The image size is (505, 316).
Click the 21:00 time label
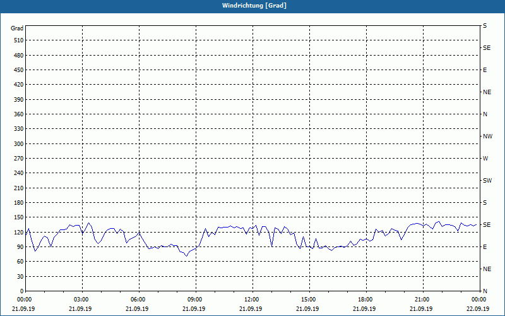click(x=421, y=300)
